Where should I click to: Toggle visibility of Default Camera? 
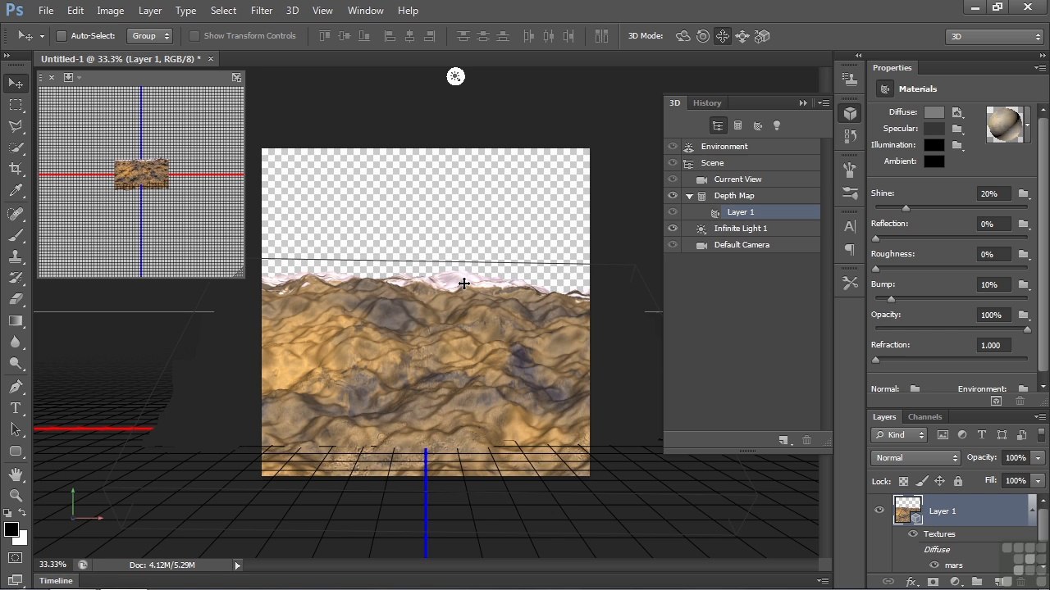click(673, 244)
